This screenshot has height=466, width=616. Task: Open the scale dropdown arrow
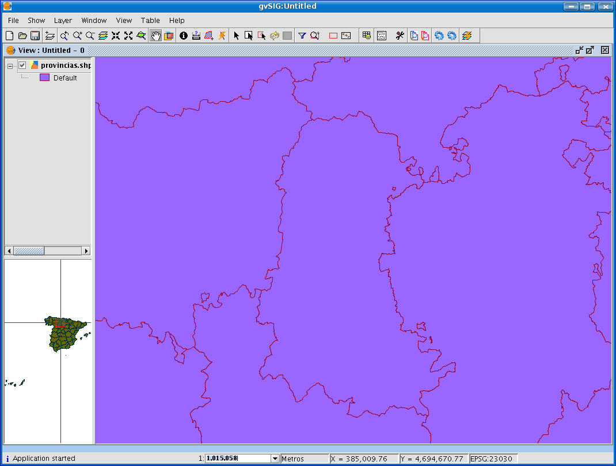pos(275,458)
